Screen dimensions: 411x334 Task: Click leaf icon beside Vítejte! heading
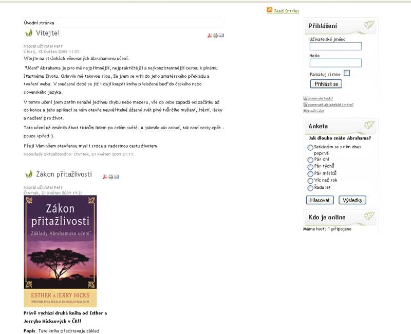29,33
